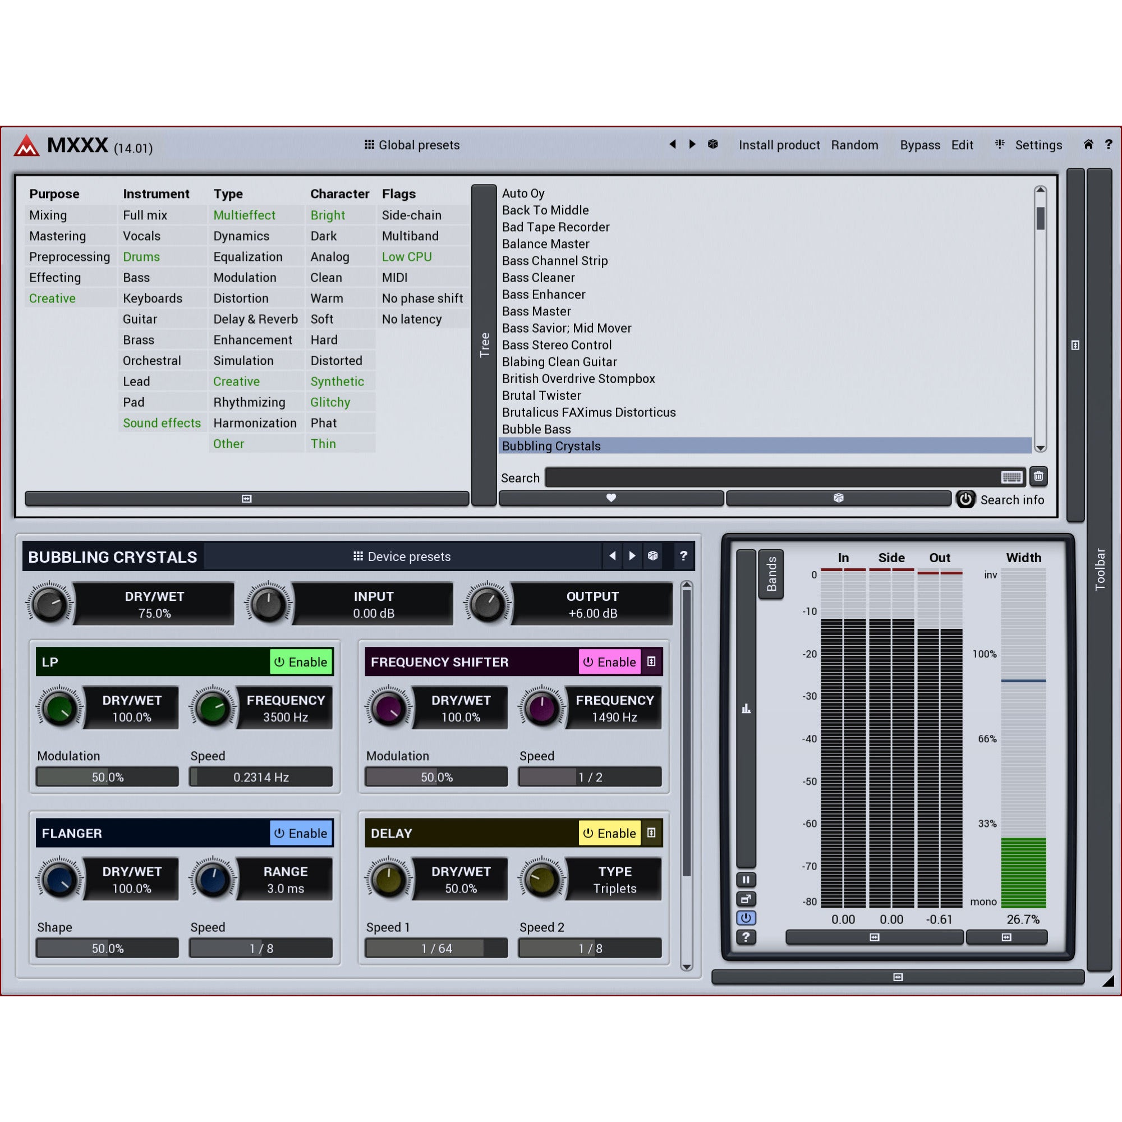Toggle the Delay Enable button
1122x1122 pixels.
pos(609,833)
